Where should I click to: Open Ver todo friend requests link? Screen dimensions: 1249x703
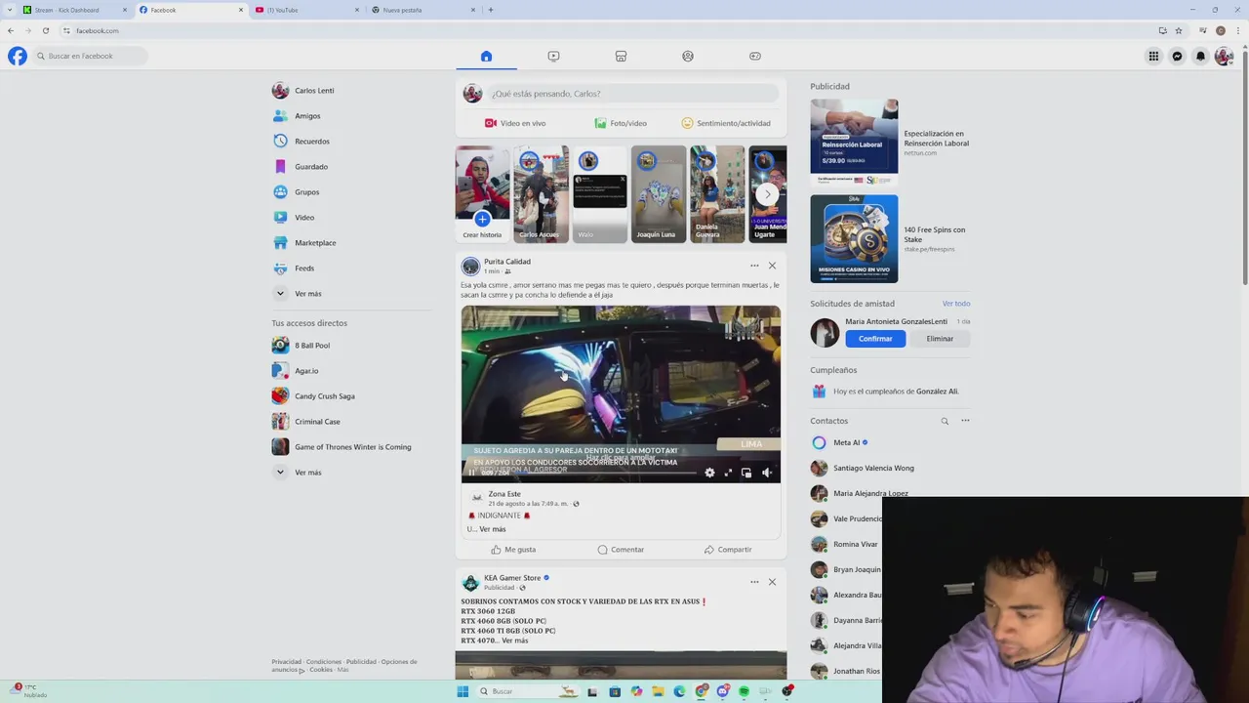pyautogui.click(x=956, y=304)
